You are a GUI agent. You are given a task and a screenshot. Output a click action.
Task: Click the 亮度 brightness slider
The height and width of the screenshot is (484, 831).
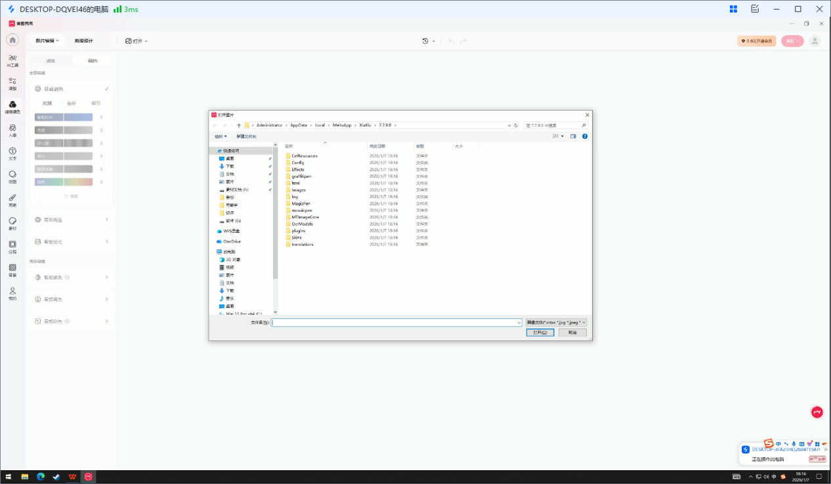click(64, 130)
